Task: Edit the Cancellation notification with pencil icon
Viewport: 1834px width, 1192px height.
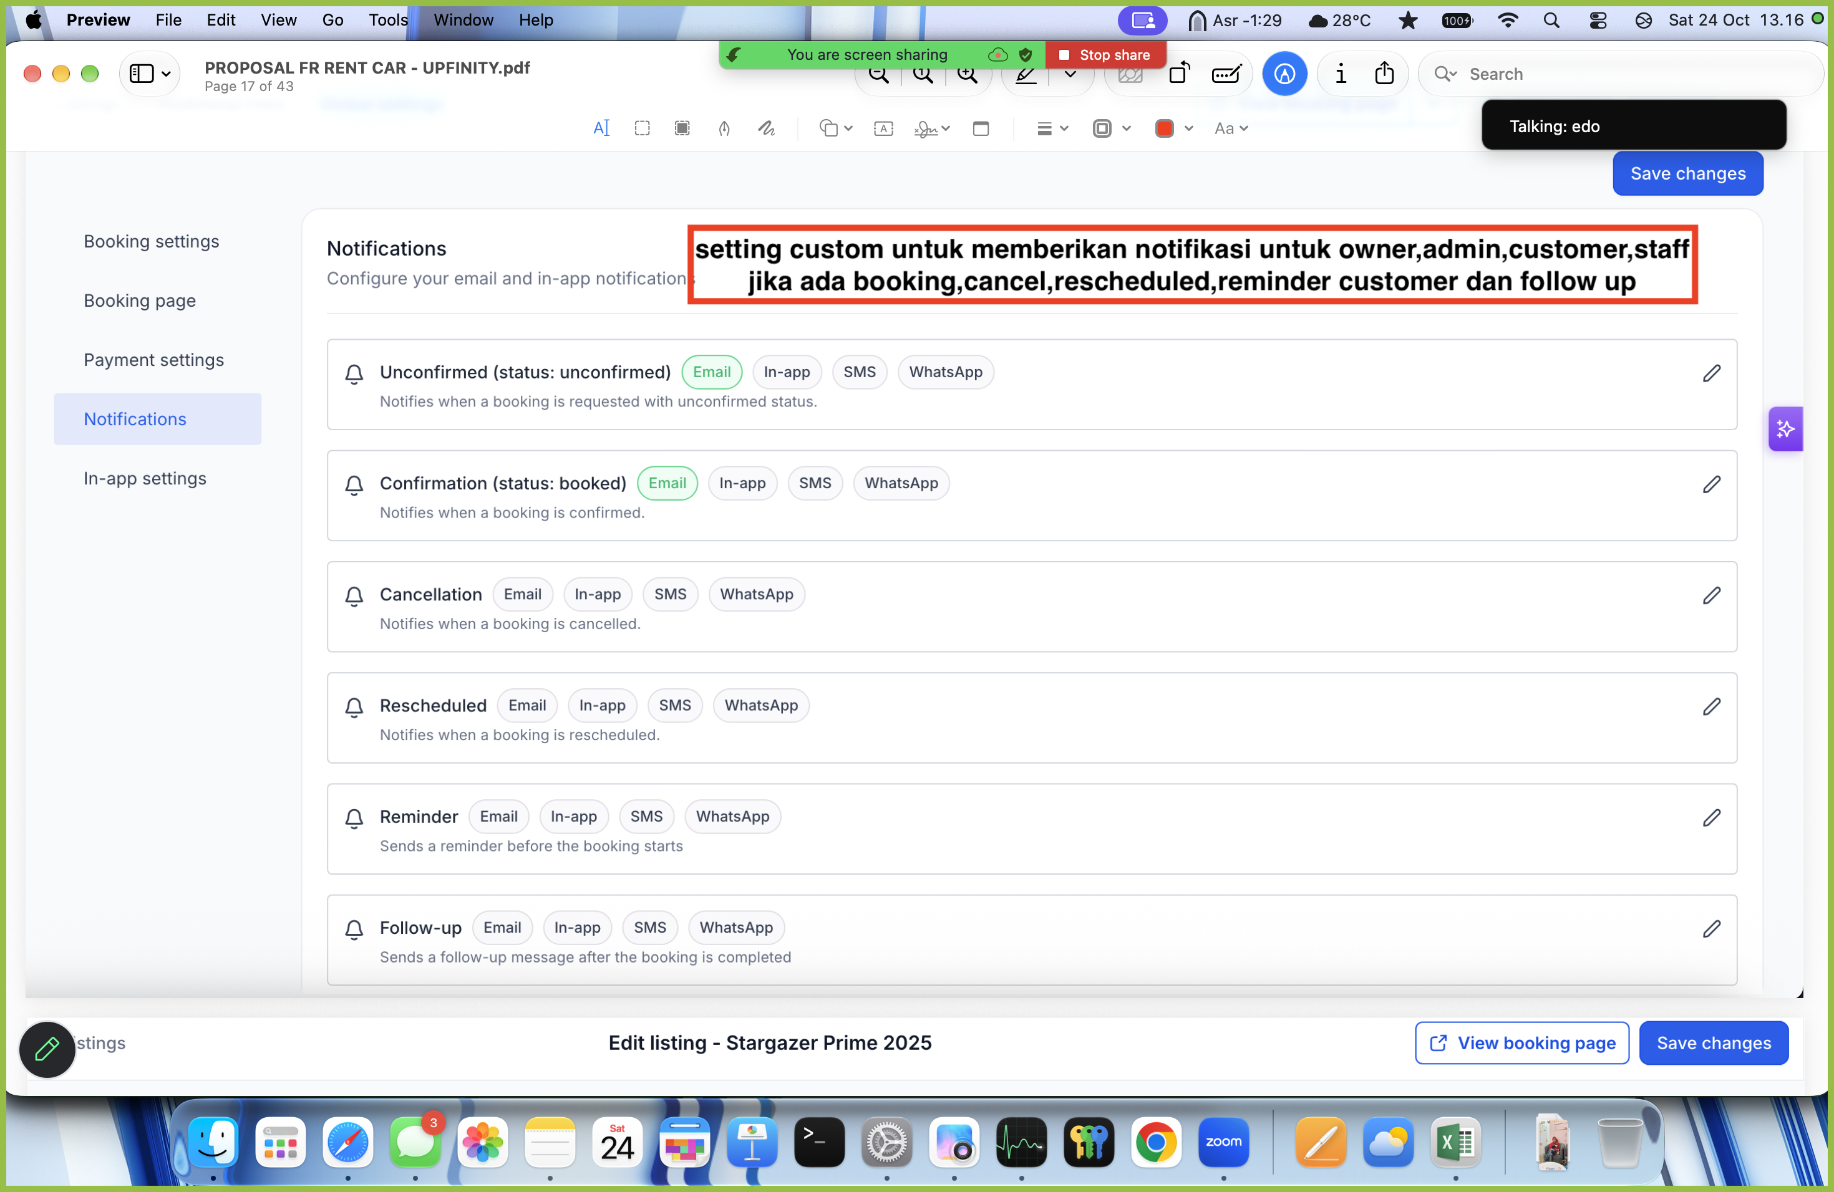Action: tap(1710, 595)
